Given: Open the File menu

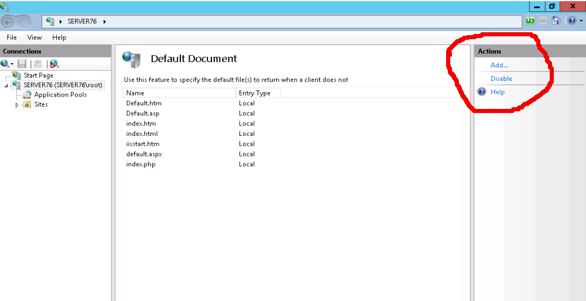Looking at the screenshot, I should coord(12,37).
